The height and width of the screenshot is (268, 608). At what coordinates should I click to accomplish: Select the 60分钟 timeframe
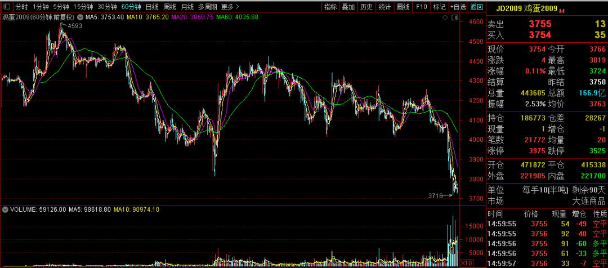131,7
